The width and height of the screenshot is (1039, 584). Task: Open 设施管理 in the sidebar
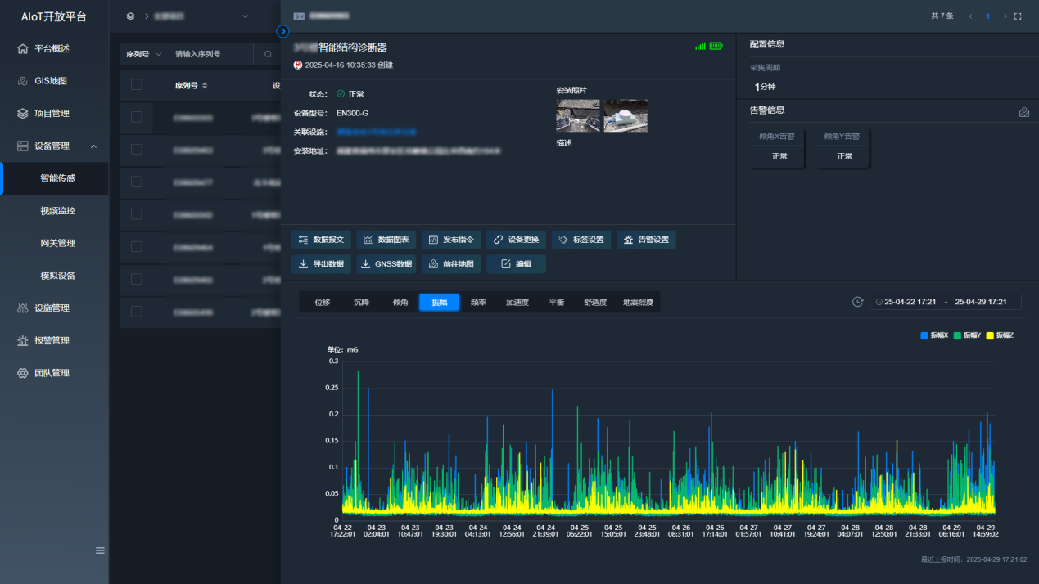54,308
